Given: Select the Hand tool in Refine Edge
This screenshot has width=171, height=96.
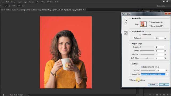Looking at the screenshot, I should [126, 23].
